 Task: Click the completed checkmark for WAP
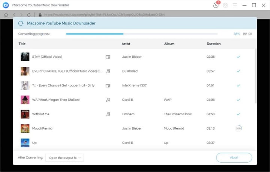pyautogui.click(x=238, y=100)
